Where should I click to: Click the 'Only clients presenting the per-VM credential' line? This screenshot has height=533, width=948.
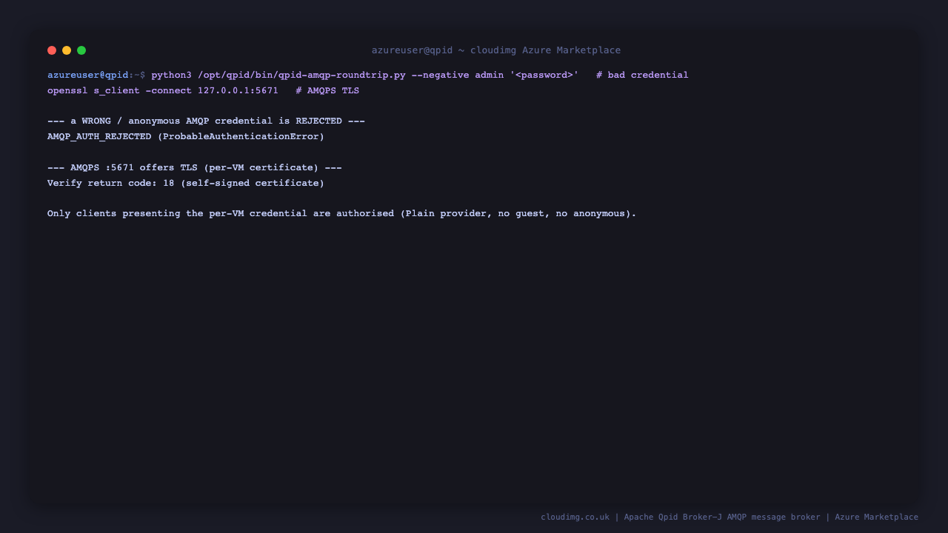pyautogui.click(x=342, y=213)
